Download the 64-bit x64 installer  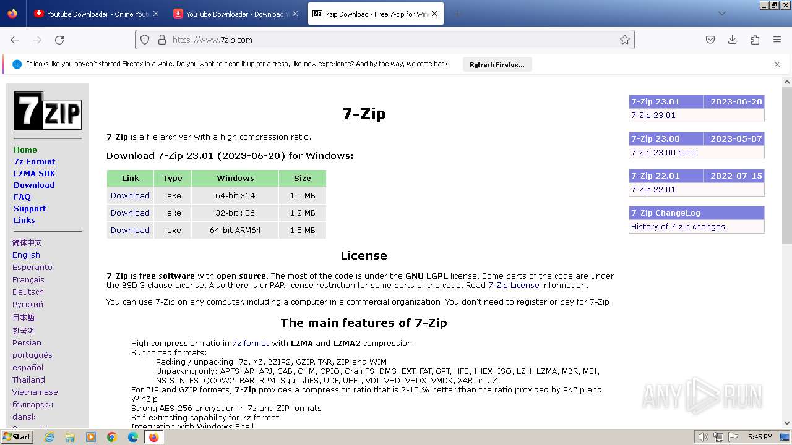point(130,195)
